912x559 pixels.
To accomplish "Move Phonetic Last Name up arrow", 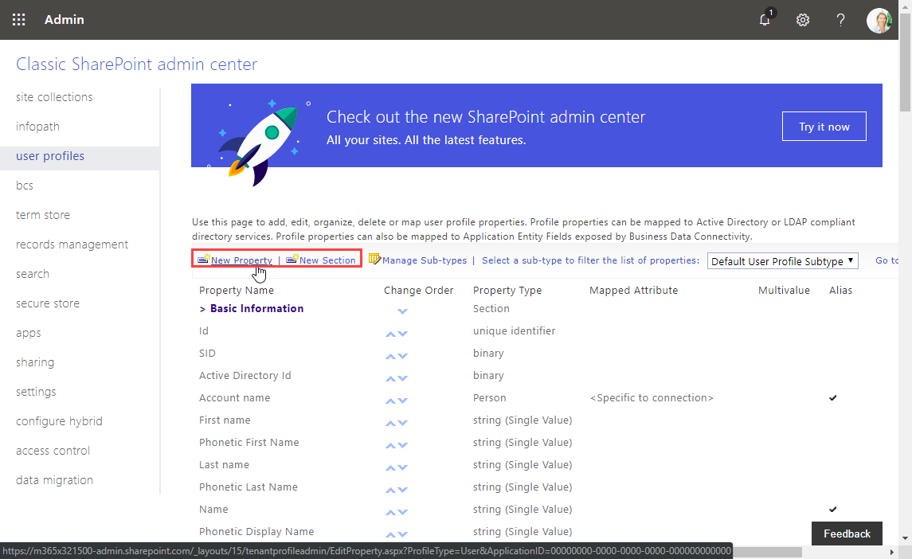I will 390,490.
